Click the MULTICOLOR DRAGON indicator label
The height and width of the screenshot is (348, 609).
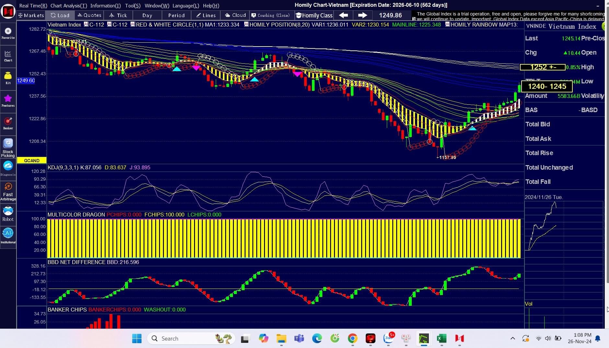[76, 215]
